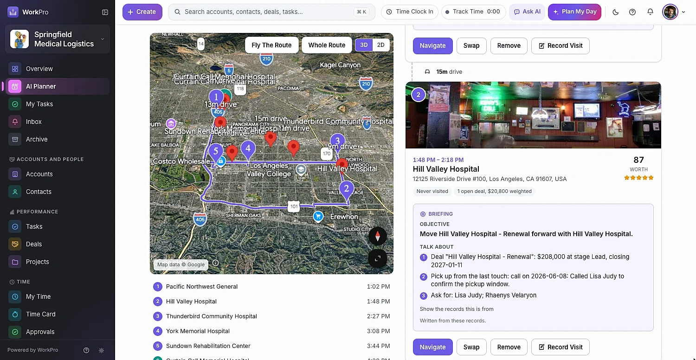This screenshot has height=360, width=696.
Task: Open Springfield Medical Logistics workspace switcher
Action: (x=58, y=39)
